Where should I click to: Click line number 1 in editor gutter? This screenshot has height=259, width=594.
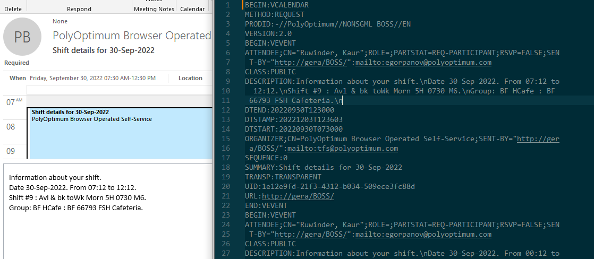click(x=227, y=5)
